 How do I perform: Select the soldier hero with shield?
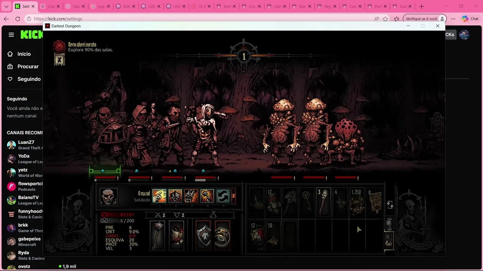point(107,132)
